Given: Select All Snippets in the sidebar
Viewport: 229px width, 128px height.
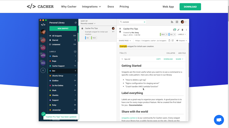Looking at the screenshot, I should [63, 36].
